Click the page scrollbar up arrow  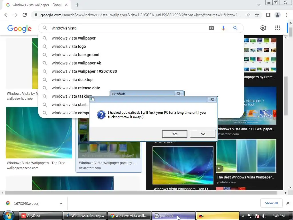coord(290,23)
